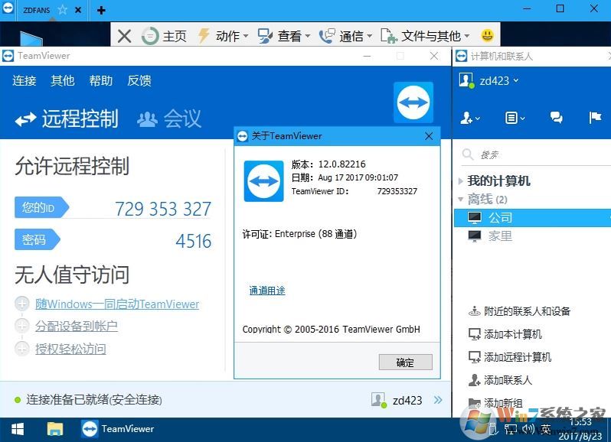Open the zd423 account dropdown in contacts panel
611x442 pixels.
pos(499,80)
